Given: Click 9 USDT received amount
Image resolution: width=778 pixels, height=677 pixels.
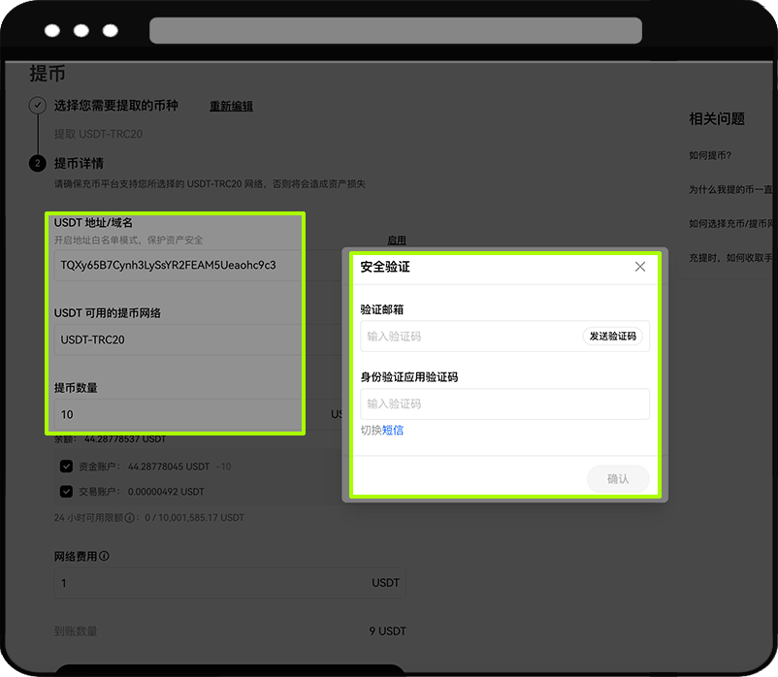Looking at the screenshot, I should click(x=387, y=631).
